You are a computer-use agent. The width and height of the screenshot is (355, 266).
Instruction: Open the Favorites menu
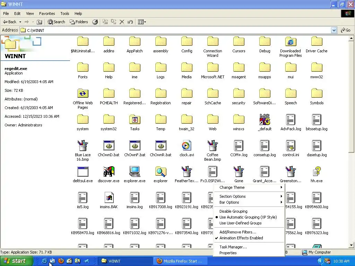coord(47,14)
